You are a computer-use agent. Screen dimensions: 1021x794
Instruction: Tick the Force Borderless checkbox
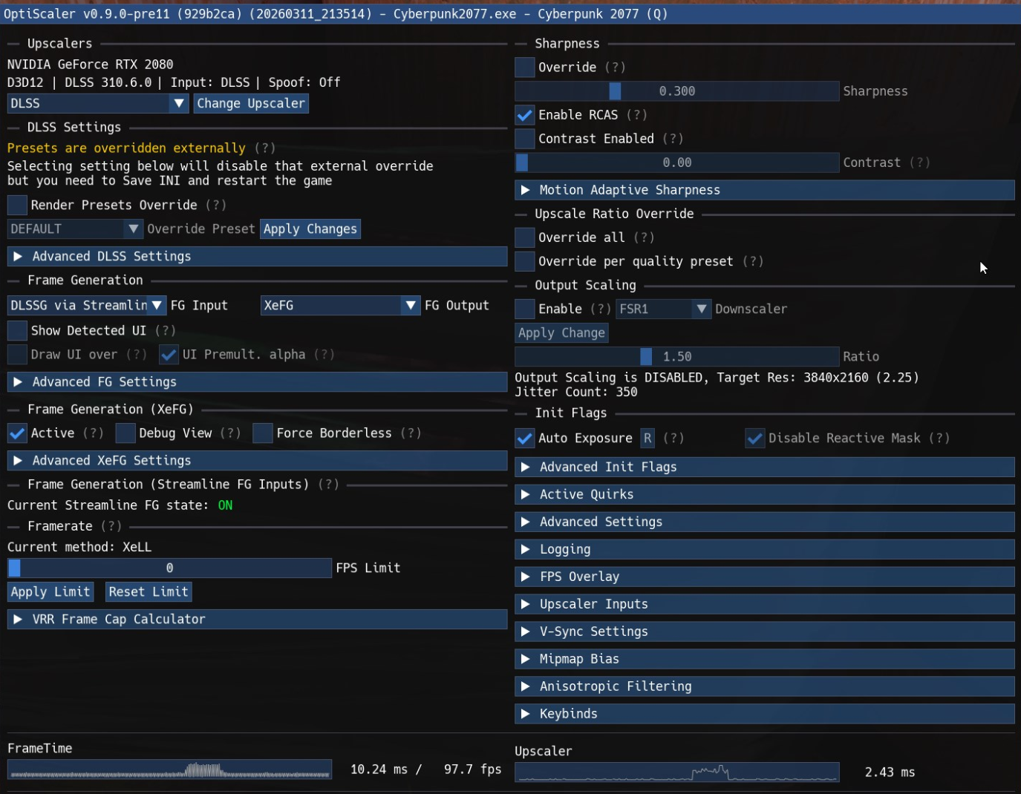[263, 433]
